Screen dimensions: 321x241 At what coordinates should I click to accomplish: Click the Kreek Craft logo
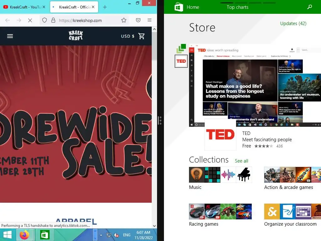[x=76, y=35]
